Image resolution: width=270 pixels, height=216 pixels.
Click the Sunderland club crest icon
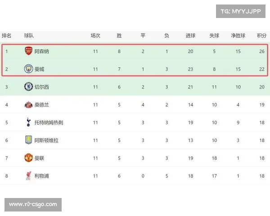tap(29, 105)
